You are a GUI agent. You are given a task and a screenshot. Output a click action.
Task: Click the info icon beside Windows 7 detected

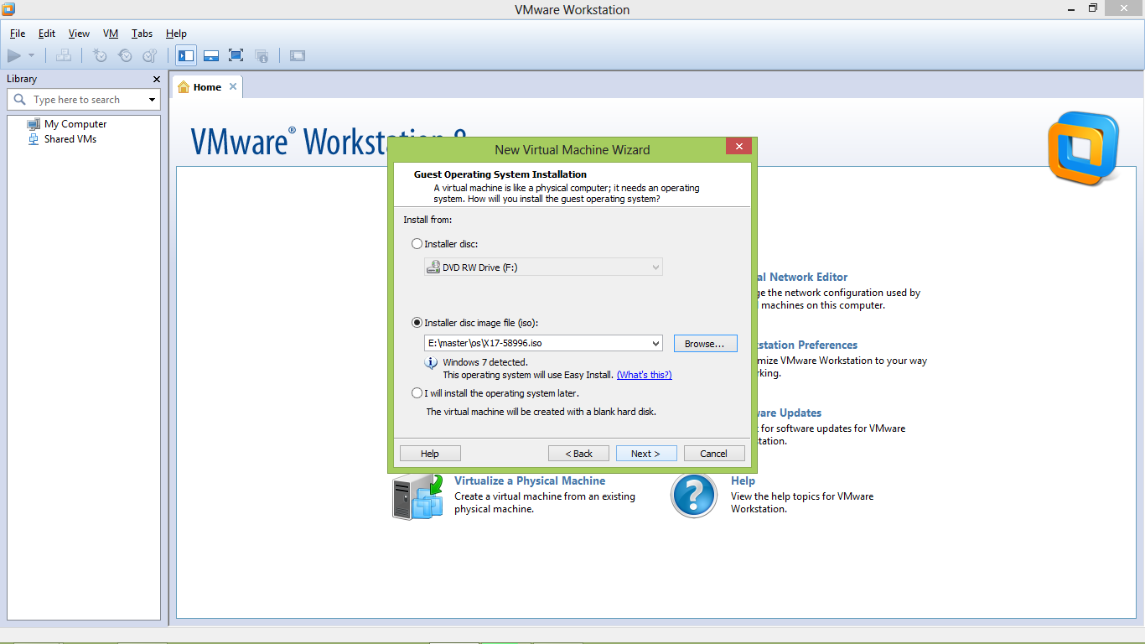coord(432,363)
